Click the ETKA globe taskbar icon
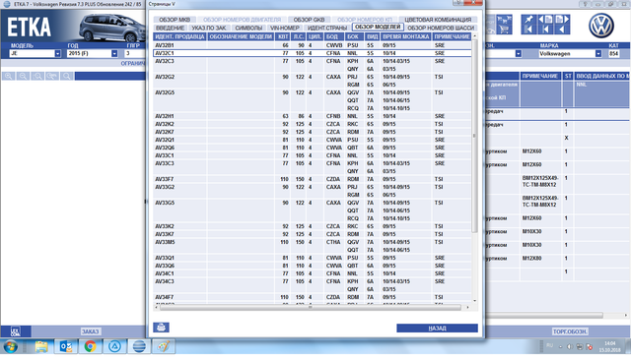 [x=139, y=346]
